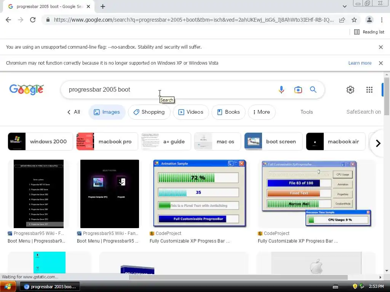Bookmark this page with the star
Image resolution: width=390 pixels, height=292 pixels.
click(354, 20)
